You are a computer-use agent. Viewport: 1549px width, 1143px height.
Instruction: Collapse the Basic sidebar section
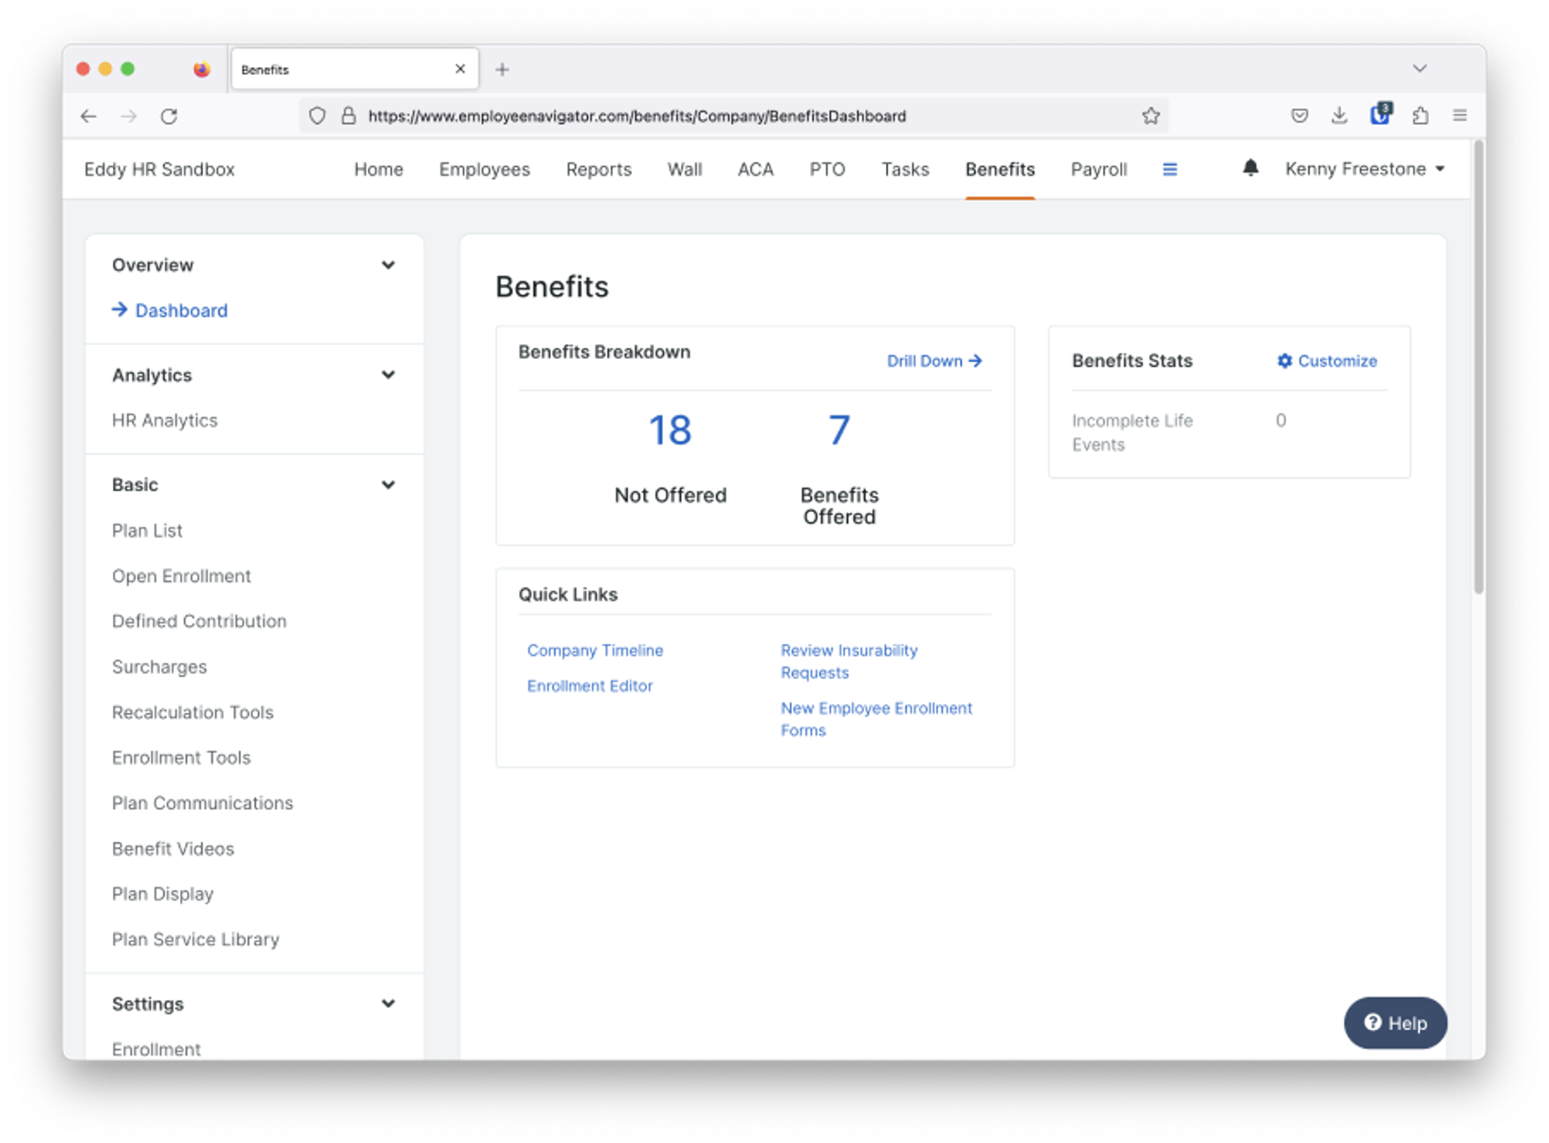click(x=388, y=485)
